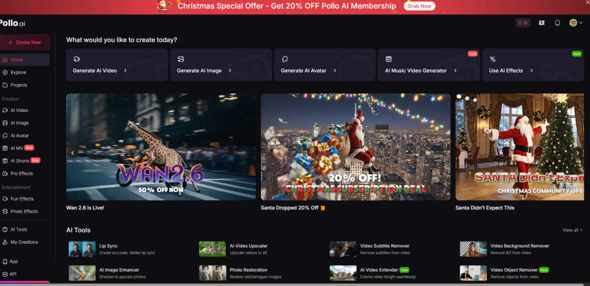Open Home in the sidebar menu

coord(25,60)
